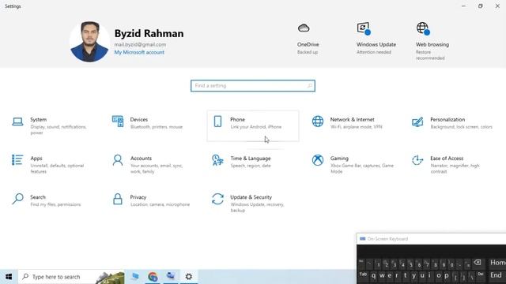Tap the y key on On-Screen Keyboard
The image size is (506, 284).
pos(413,276)
